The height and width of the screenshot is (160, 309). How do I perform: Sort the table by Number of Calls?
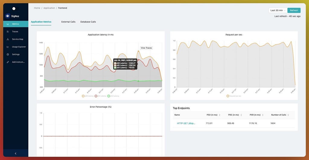(x=288, y=115)
